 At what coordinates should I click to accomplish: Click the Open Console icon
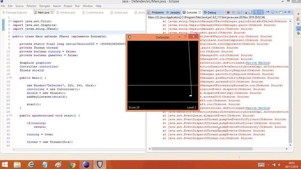pos(281,12)
